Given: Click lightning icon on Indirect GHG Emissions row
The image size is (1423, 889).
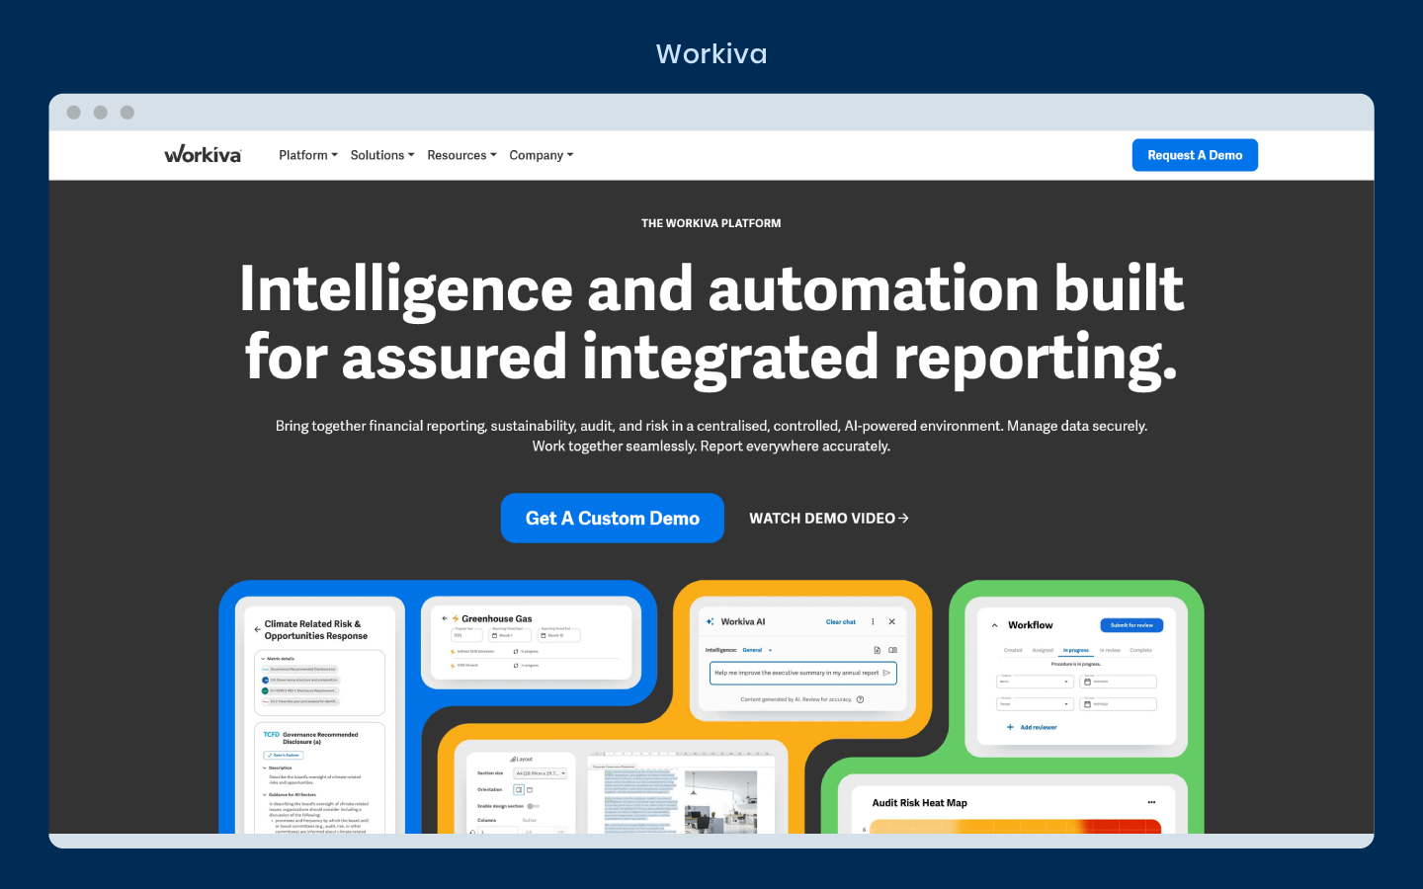Looking at the screenshot, I should tap(453, 652).
